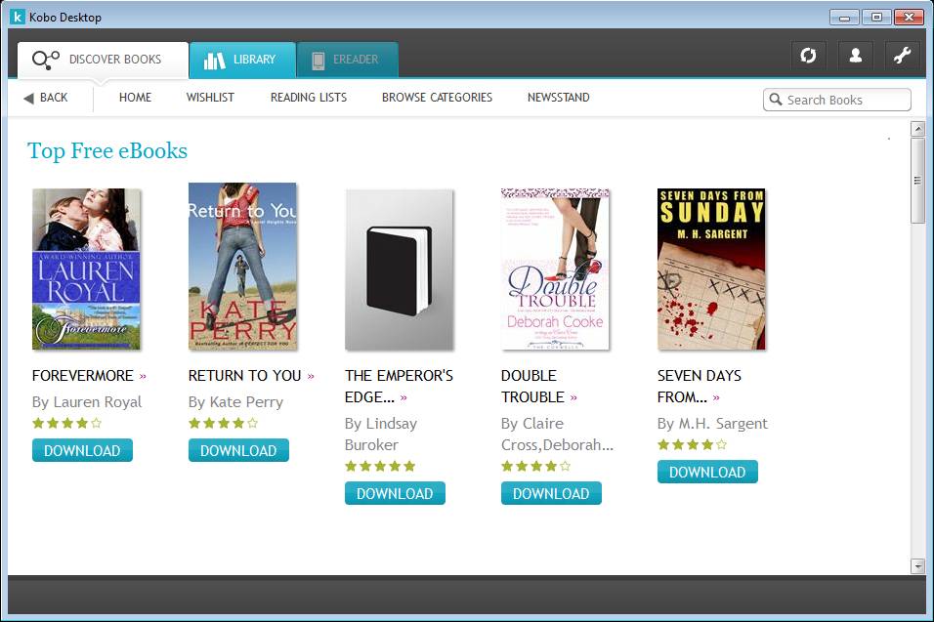Open THE EMPEROR'S EDGE title link
934x622 pixels.
tap(399, 387)
